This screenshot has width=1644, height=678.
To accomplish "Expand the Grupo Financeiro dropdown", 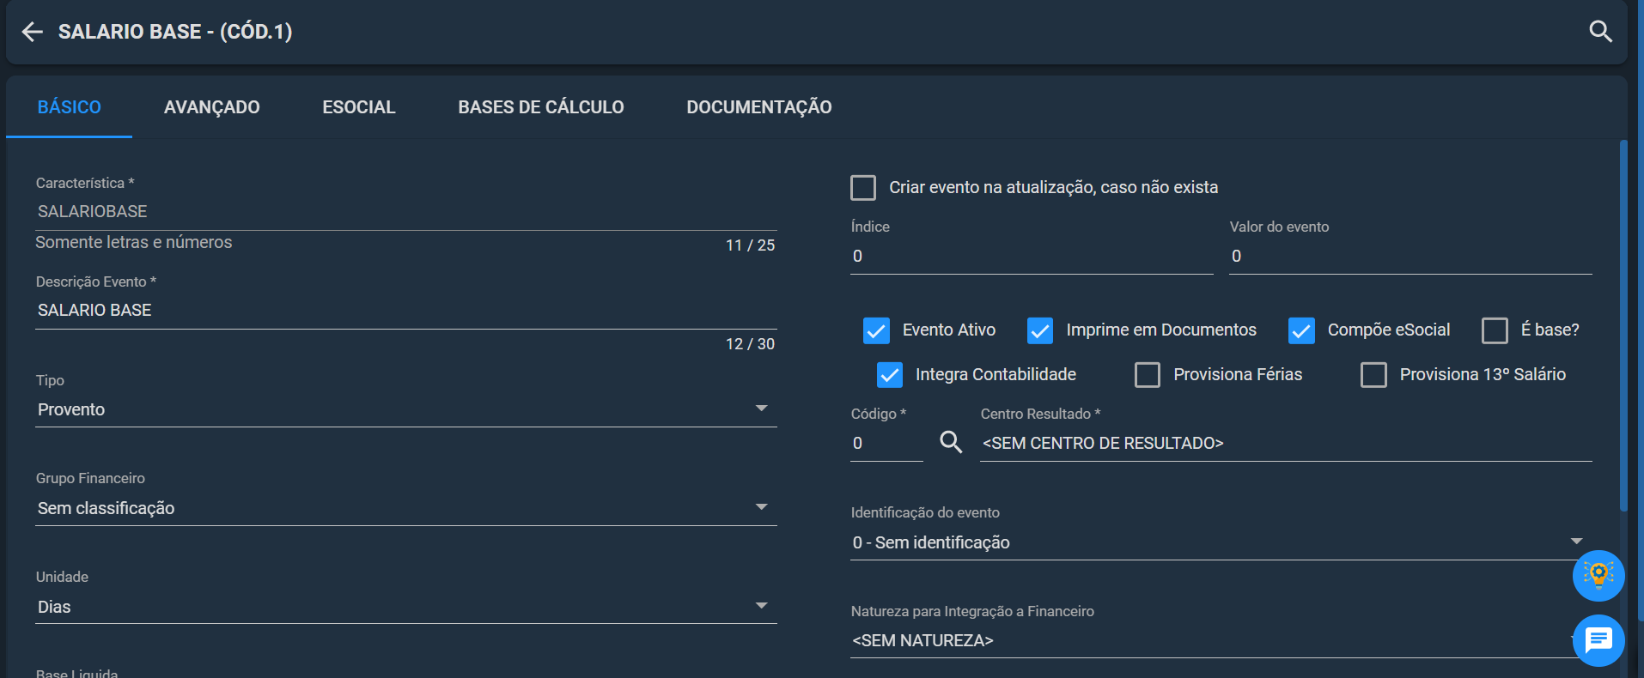I will pos(406,508).
